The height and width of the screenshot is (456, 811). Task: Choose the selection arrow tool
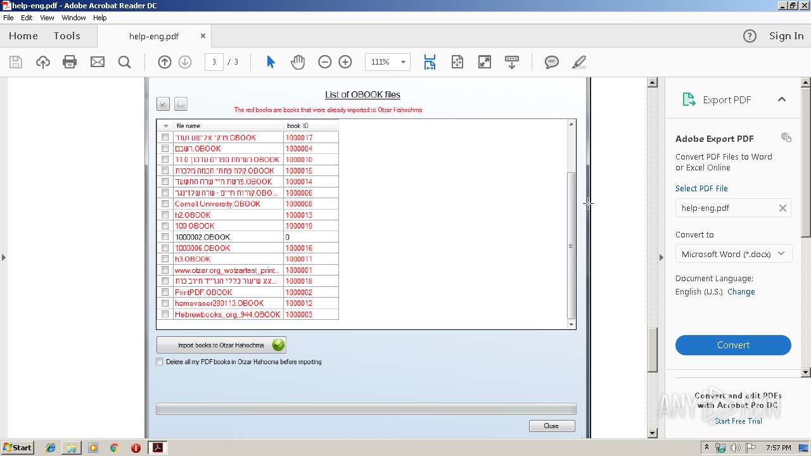click(x=271, y=62)
